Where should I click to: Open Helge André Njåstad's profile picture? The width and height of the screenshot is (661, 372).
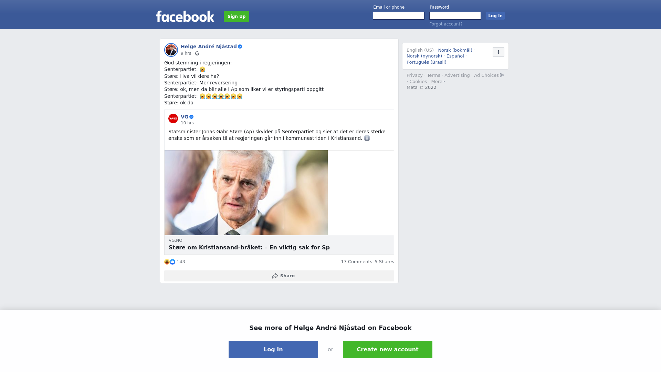(171, 50)
